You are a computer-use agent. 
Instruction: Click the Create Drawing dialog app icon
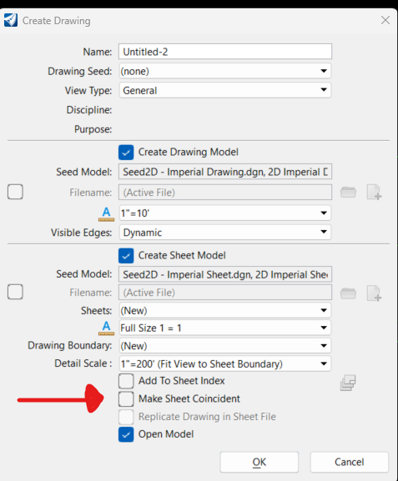[11, 21]
